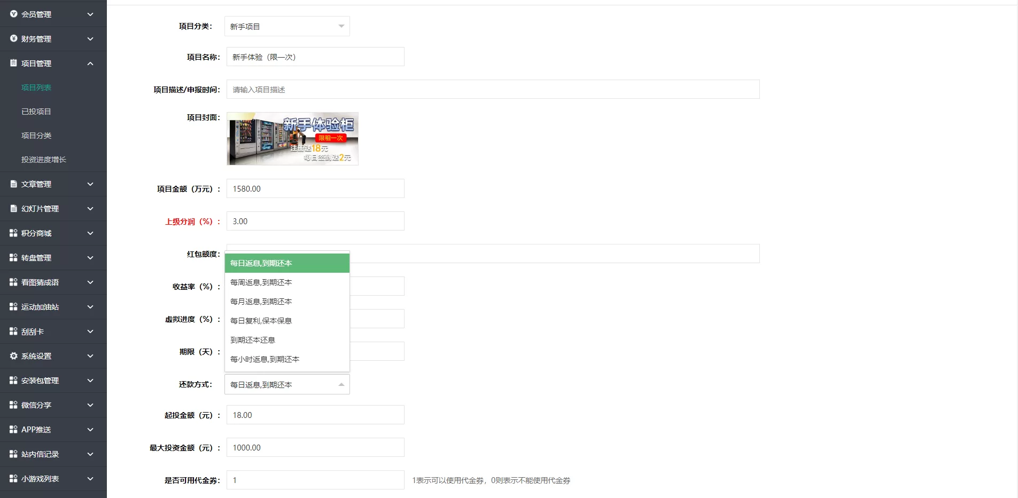Click the 积分商城 grid icon
The width and height of the screenshot is (1018, 498).
[x=14, y=233]
